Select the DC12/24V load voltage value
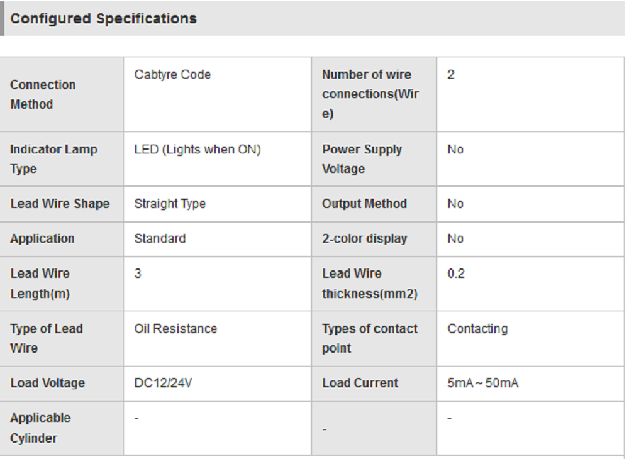This screenshot has width=629, height=459. (x=163, y=383)
